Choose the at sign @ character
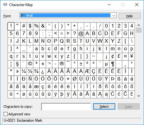This screenshot has height=125, width=144. tap(81, 34)
